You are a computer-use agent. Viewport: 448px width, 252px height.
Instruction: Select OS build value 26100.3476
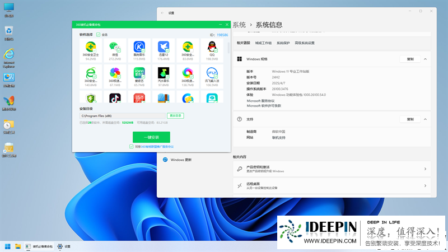(x=280, y=89)
